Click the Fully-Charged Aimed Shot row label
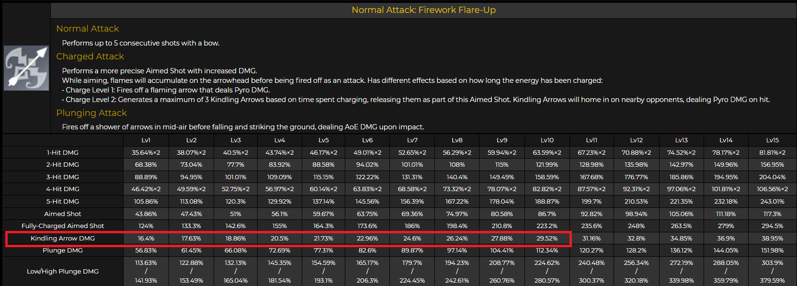 pyautogui.click(x=63, y=226)
